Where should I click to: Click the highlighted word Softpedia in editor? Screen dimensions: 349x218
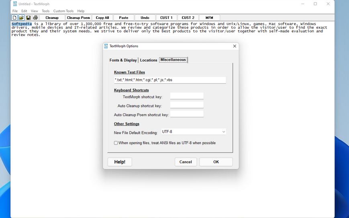pyautogui.click(x=22, y=24)
